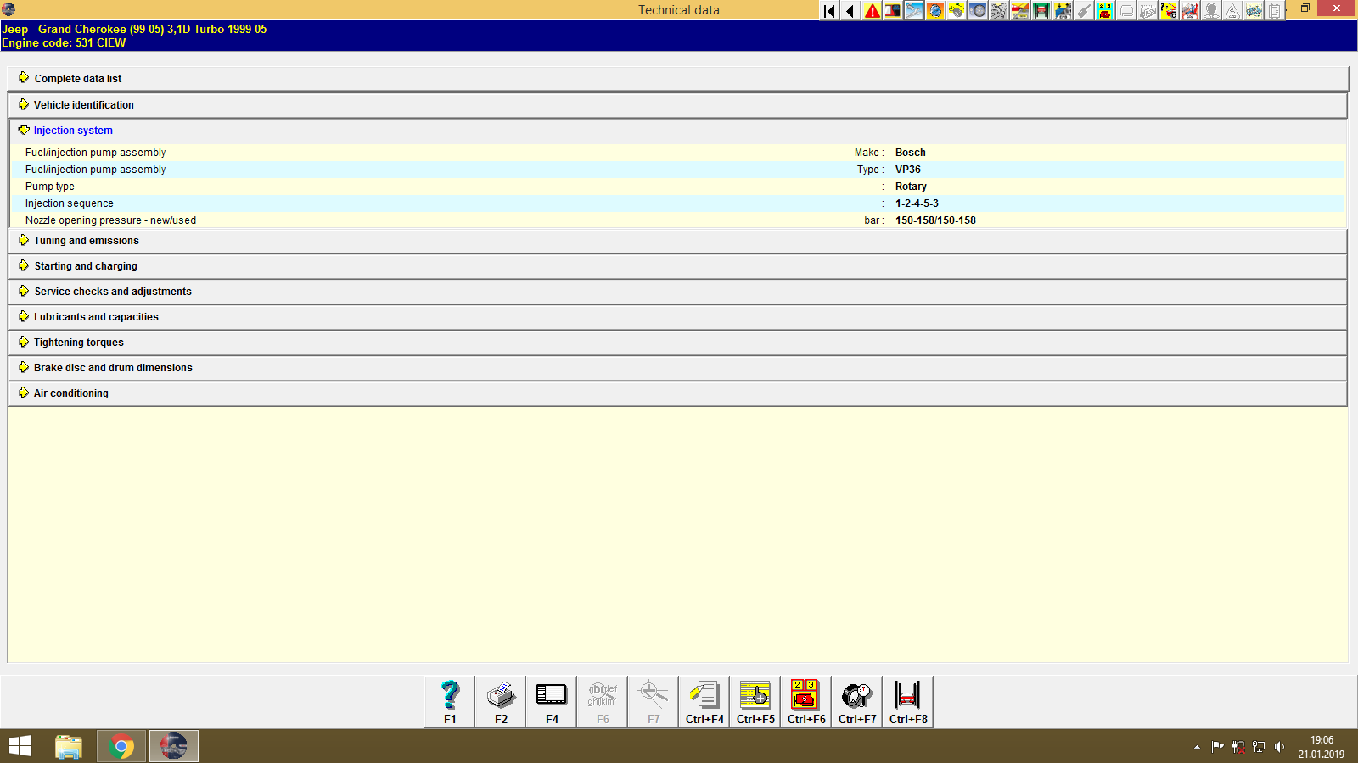The width and height of the screenshot is (1358, 763).
Task: Click the red warning triangle toolbar icon
Action: 871,11
